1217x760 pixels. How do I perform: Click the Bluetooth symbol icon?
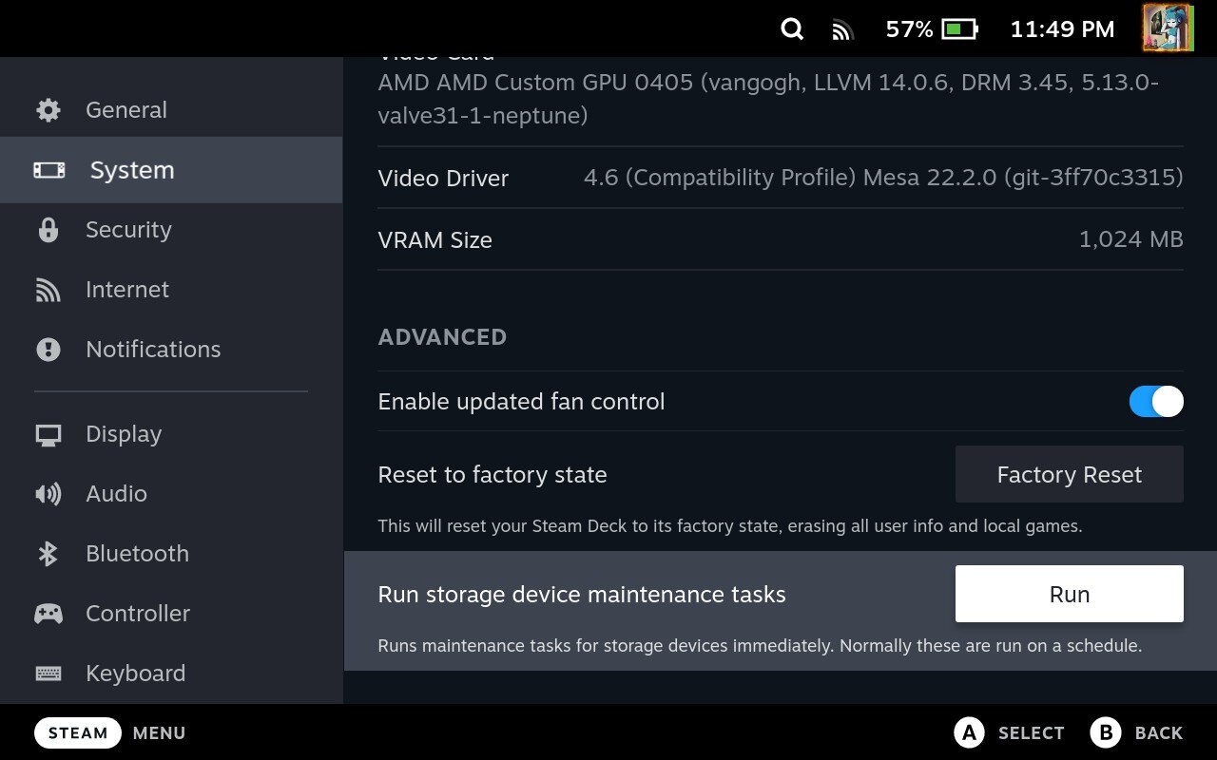(x=48, y=554)
